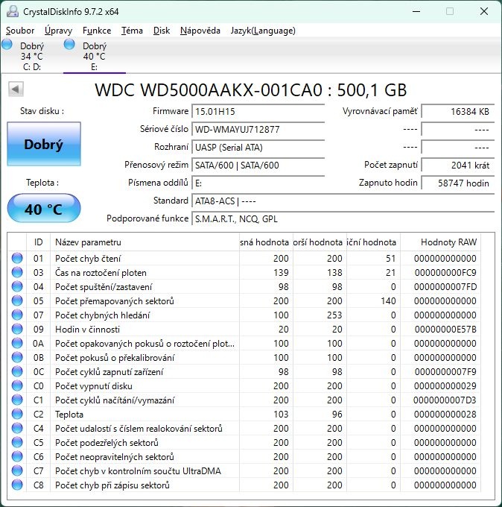Click the Dobrý health status button
502x507 pixels.
pyautogui.click(x=44, y=144)
